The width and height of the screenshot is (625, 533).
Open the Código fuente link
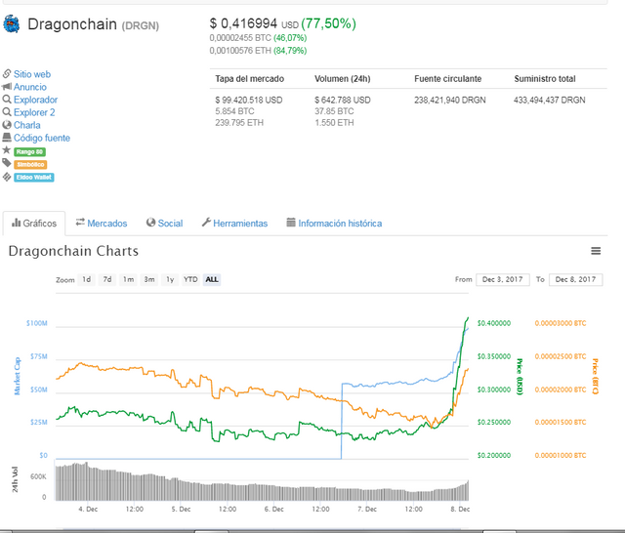[42, 138]
